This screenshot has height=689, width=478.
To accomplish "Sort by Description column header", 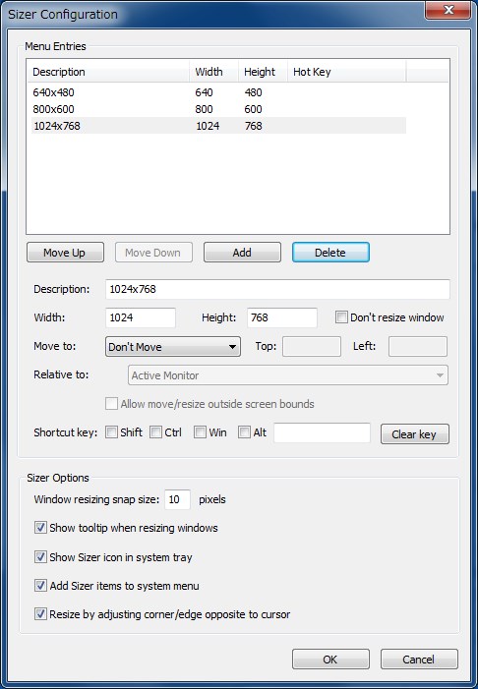I will [108, 72].
